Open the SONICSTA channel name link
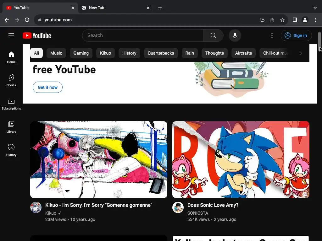This screenshot has width=322, height=241. click(198, 213)
